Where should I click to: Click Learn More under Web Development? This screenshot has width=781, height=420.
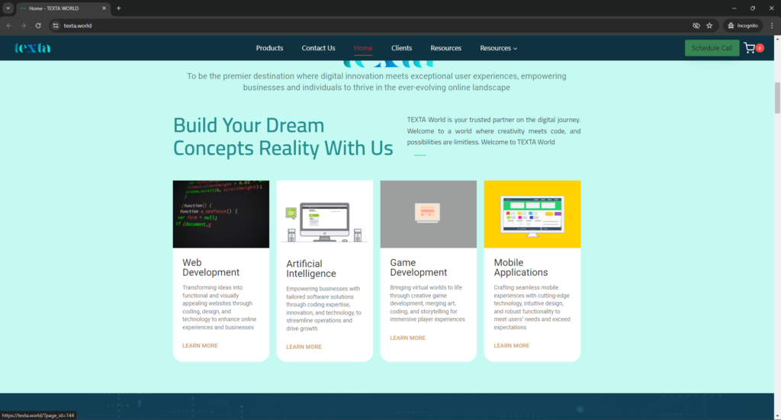point(200,345)
